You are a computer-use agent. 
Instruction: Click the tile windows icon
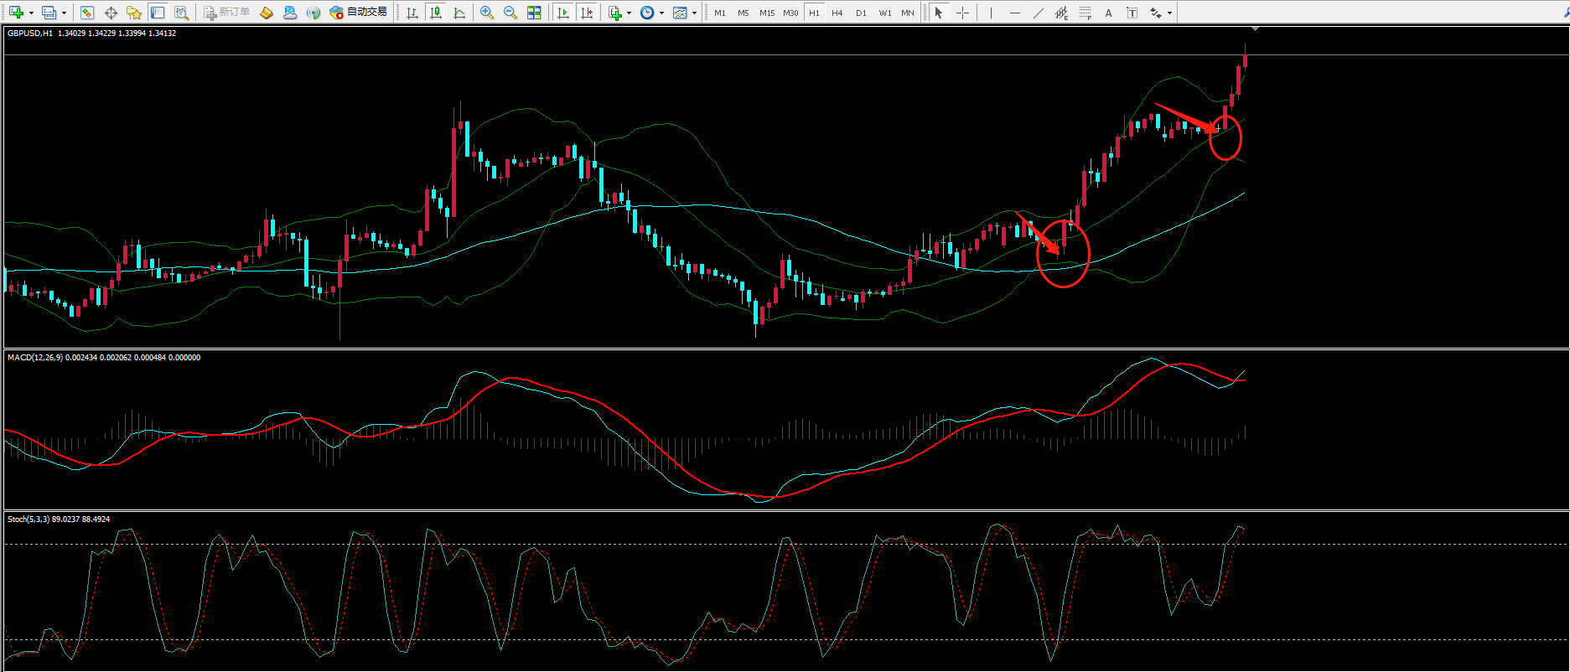(x=534, y=13)
